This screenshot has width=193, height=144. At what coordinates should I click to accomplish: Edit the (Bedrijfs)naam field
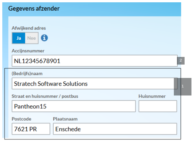(x=95, y=84)
